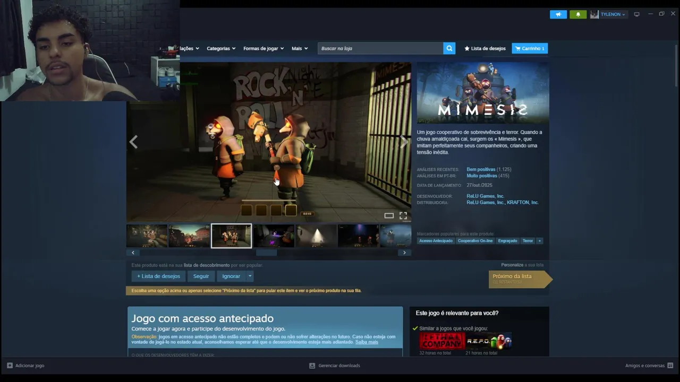Click the megaphone announcements icon
The height and width of the screenshot is (382, 680).
558,14
